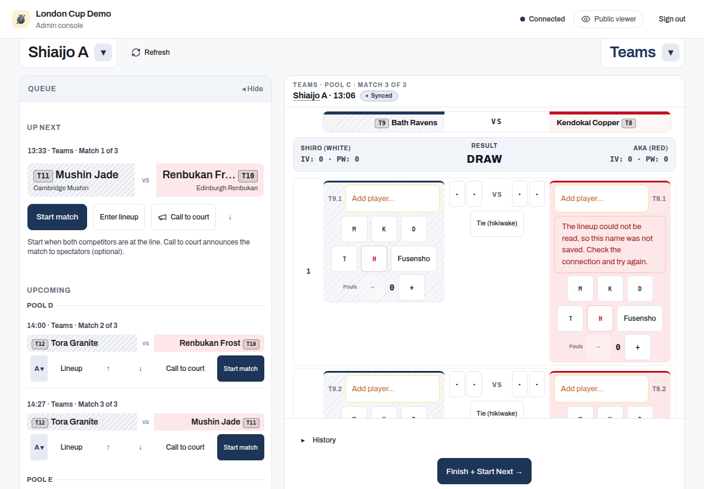Award H (hansoku) to T9.1 white
The width and height of the screenshot is (704, 489).
(374, 259)
